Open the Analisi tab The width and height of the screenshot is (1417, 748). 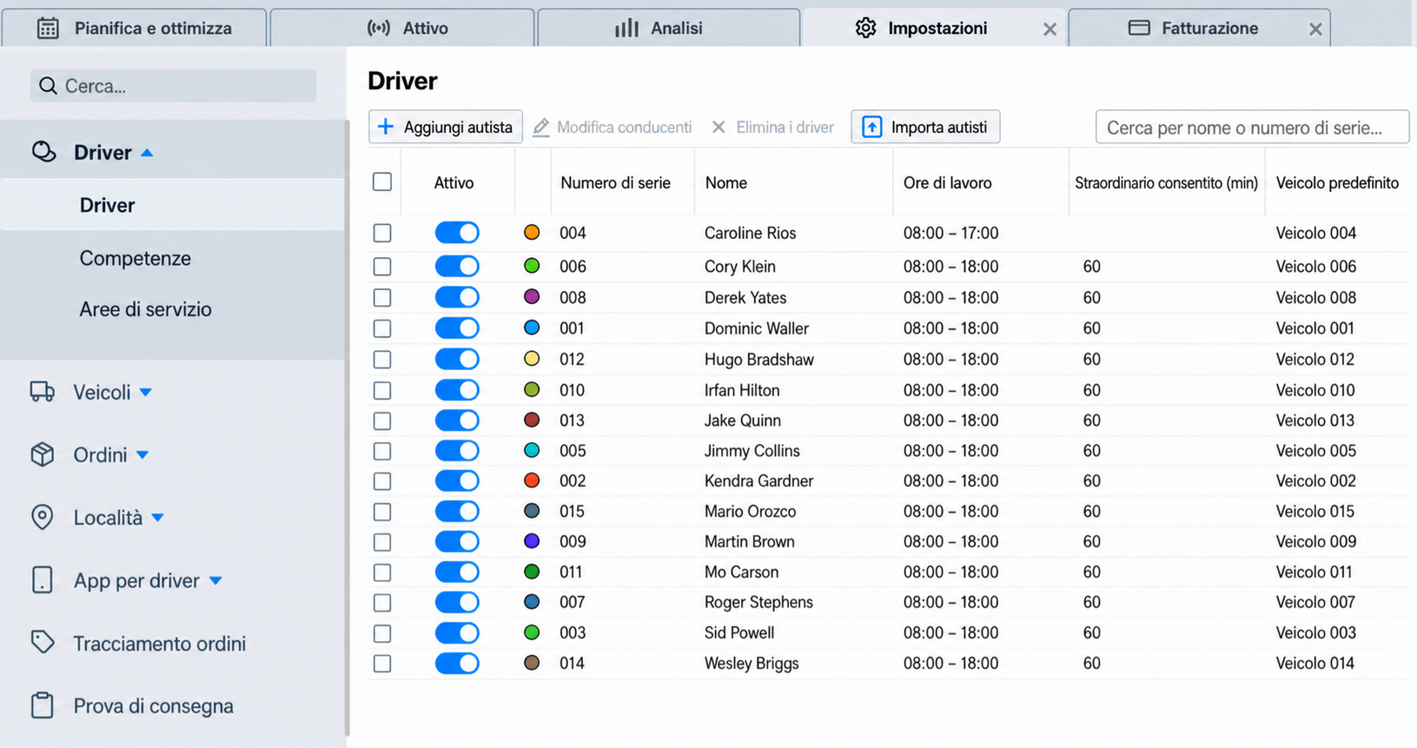(669, 28)
